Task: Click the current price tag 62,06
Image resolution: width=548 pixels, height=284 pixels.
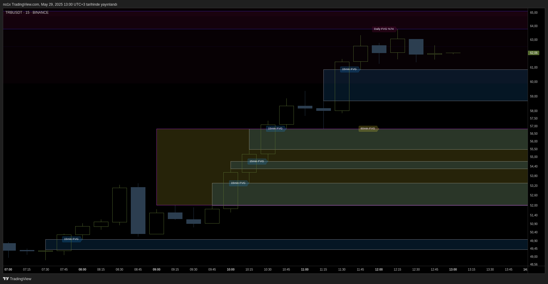Action: click(x=533, y=53)
